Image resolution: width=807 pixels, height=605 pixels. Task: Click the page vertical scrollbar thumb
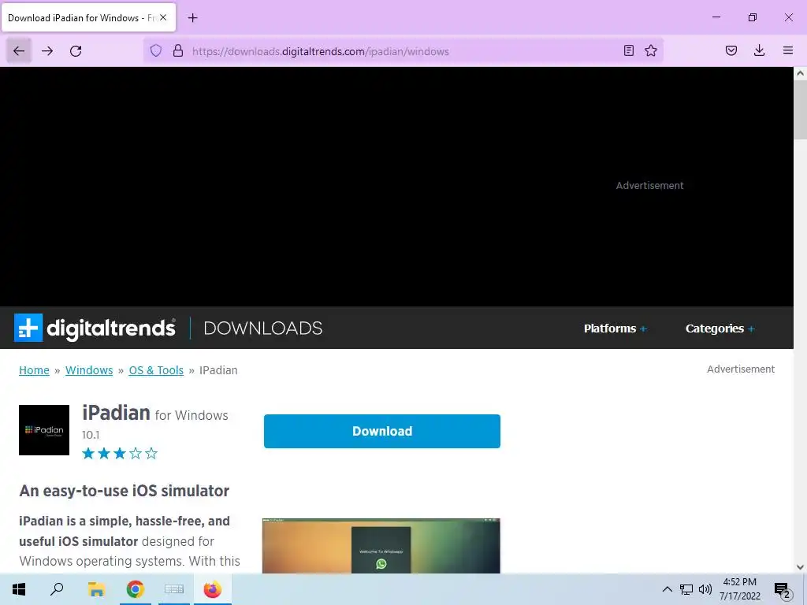801,109
